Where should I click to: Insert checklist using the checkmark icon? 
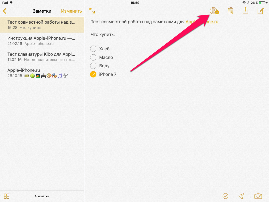pos(225,196)
